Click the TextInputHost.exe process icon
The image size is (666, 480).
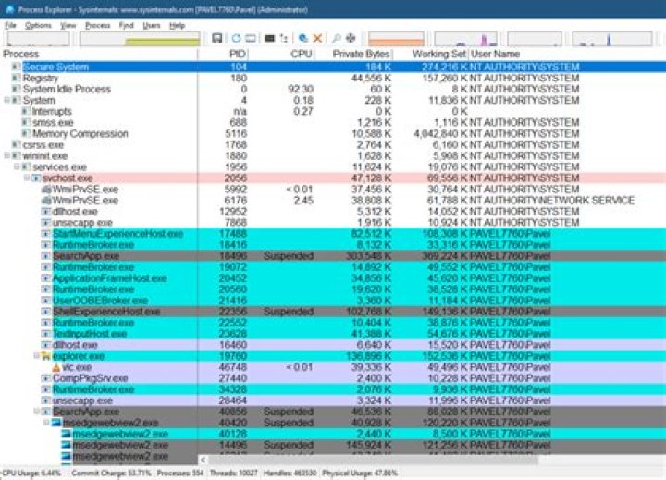46,334
